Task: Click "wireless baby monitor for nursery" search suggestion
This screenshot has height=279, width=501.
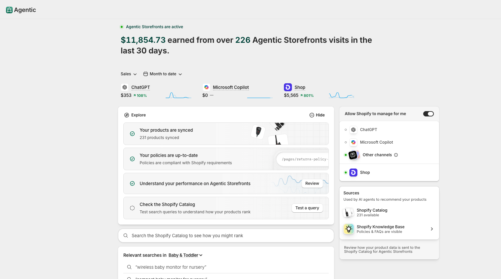Action: pyautogui.click(x=226, y=267)
